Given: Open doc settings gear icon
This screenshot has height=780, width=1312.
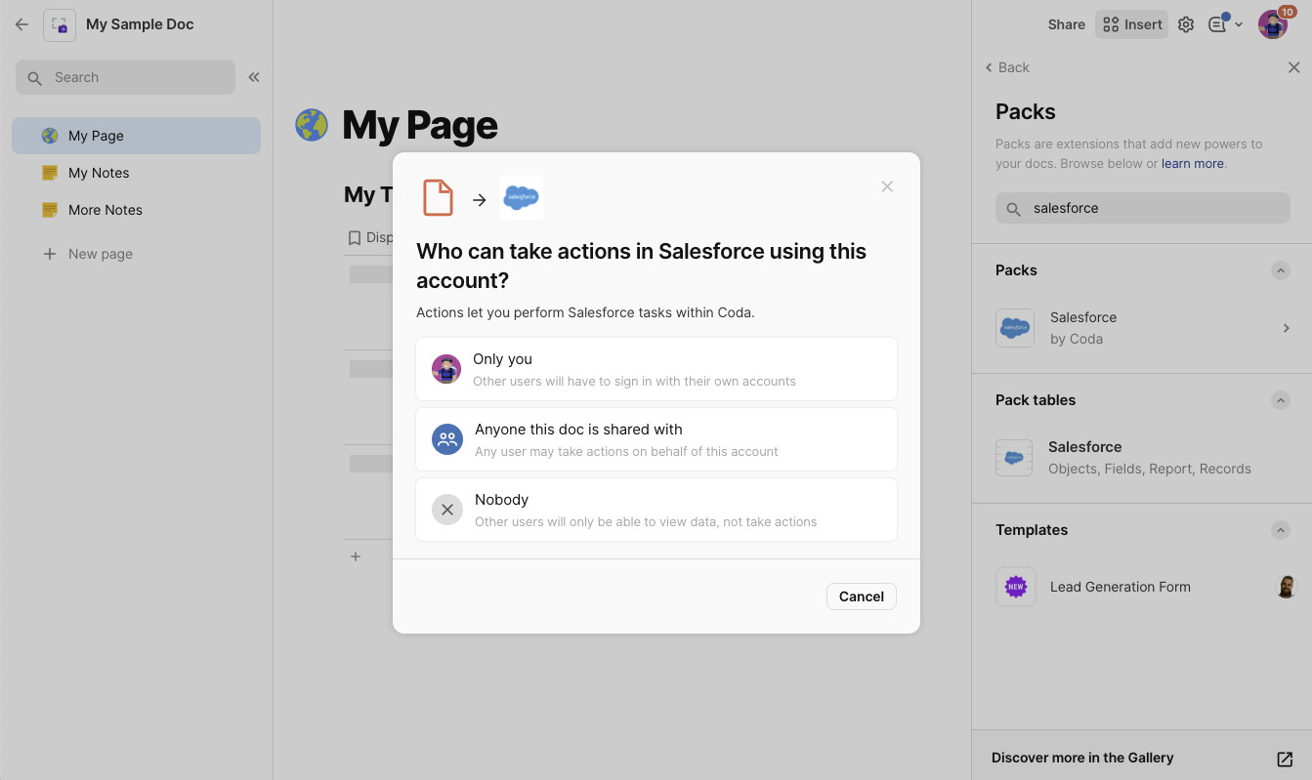Looking at the screenshot, I should (x=1186, y=24).
